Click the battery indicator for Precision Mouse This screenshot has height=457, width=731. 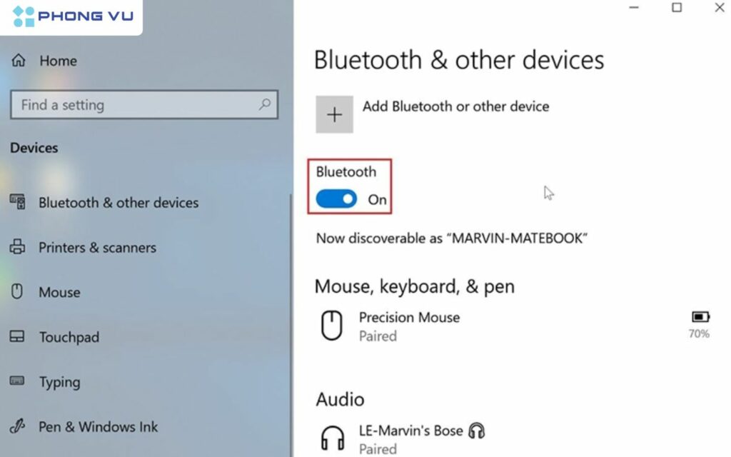point(700,316)
